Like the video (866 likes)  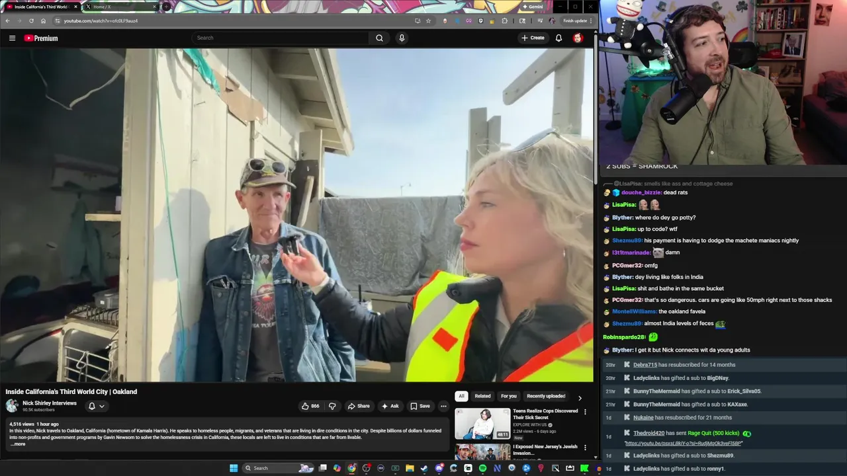coord(310,406)
